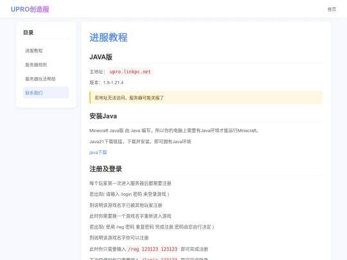Click the line Java21下载链接，下载并安装
Screen dimensions: 347x260
(x=140, y=141)
